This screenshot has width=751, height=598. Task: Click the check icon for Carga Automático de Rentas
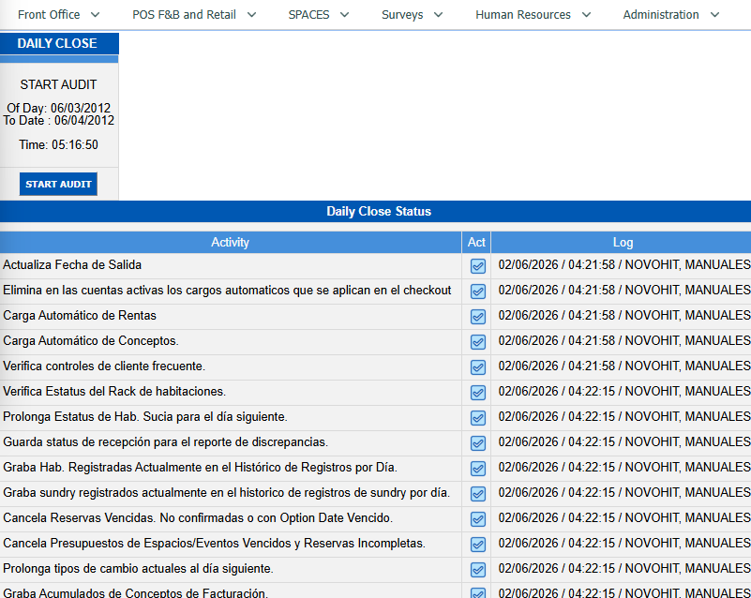click(477, 317)
